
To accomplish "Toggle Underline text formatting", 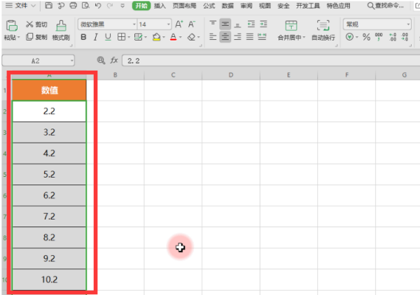I will 108,37.
